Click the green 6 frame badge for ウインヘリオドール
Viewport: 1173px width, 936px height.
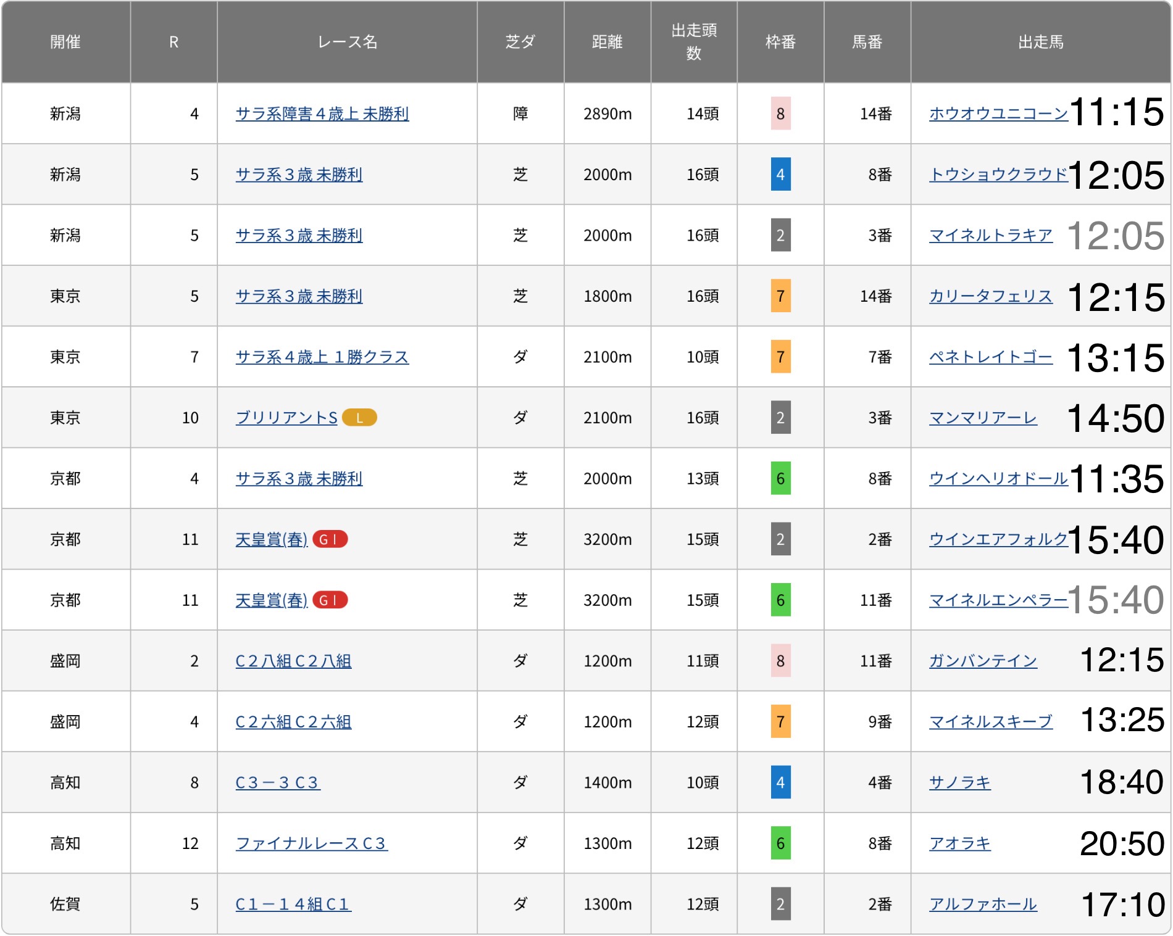coord(780,478)
